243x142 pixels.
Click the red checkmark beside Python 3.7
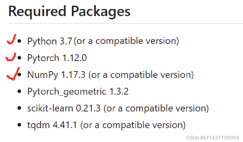click(11, 39)
